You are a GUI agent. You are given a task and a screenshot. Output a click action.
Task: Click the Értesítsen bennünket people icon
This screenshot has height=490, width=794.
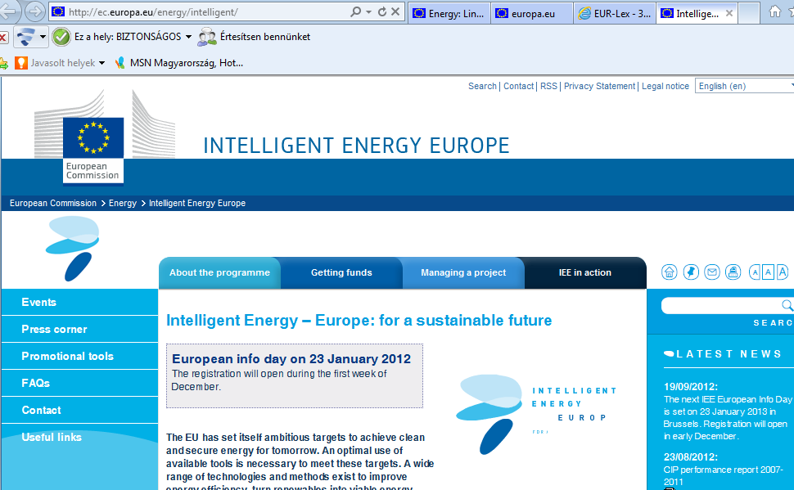(x=206, y=37)
